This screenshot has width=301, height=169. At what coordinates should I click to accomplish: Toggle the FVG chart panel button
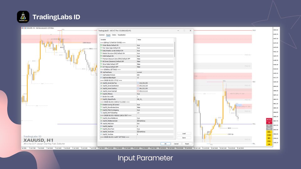click(269, 141)
